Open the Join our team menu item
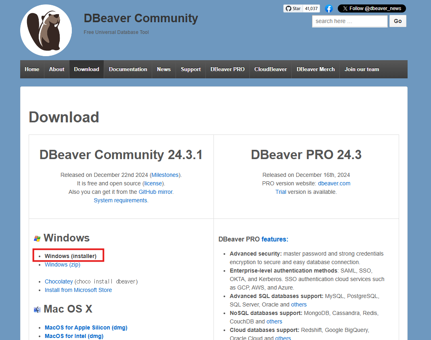 (362, 69)
